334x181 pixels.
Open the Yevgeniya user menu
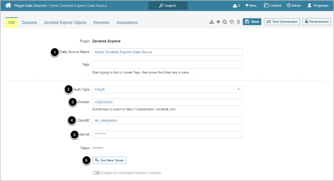318,5
